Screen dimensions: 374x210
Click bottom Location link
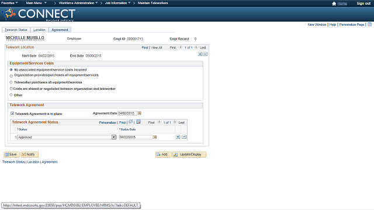[x=33, y=162]
